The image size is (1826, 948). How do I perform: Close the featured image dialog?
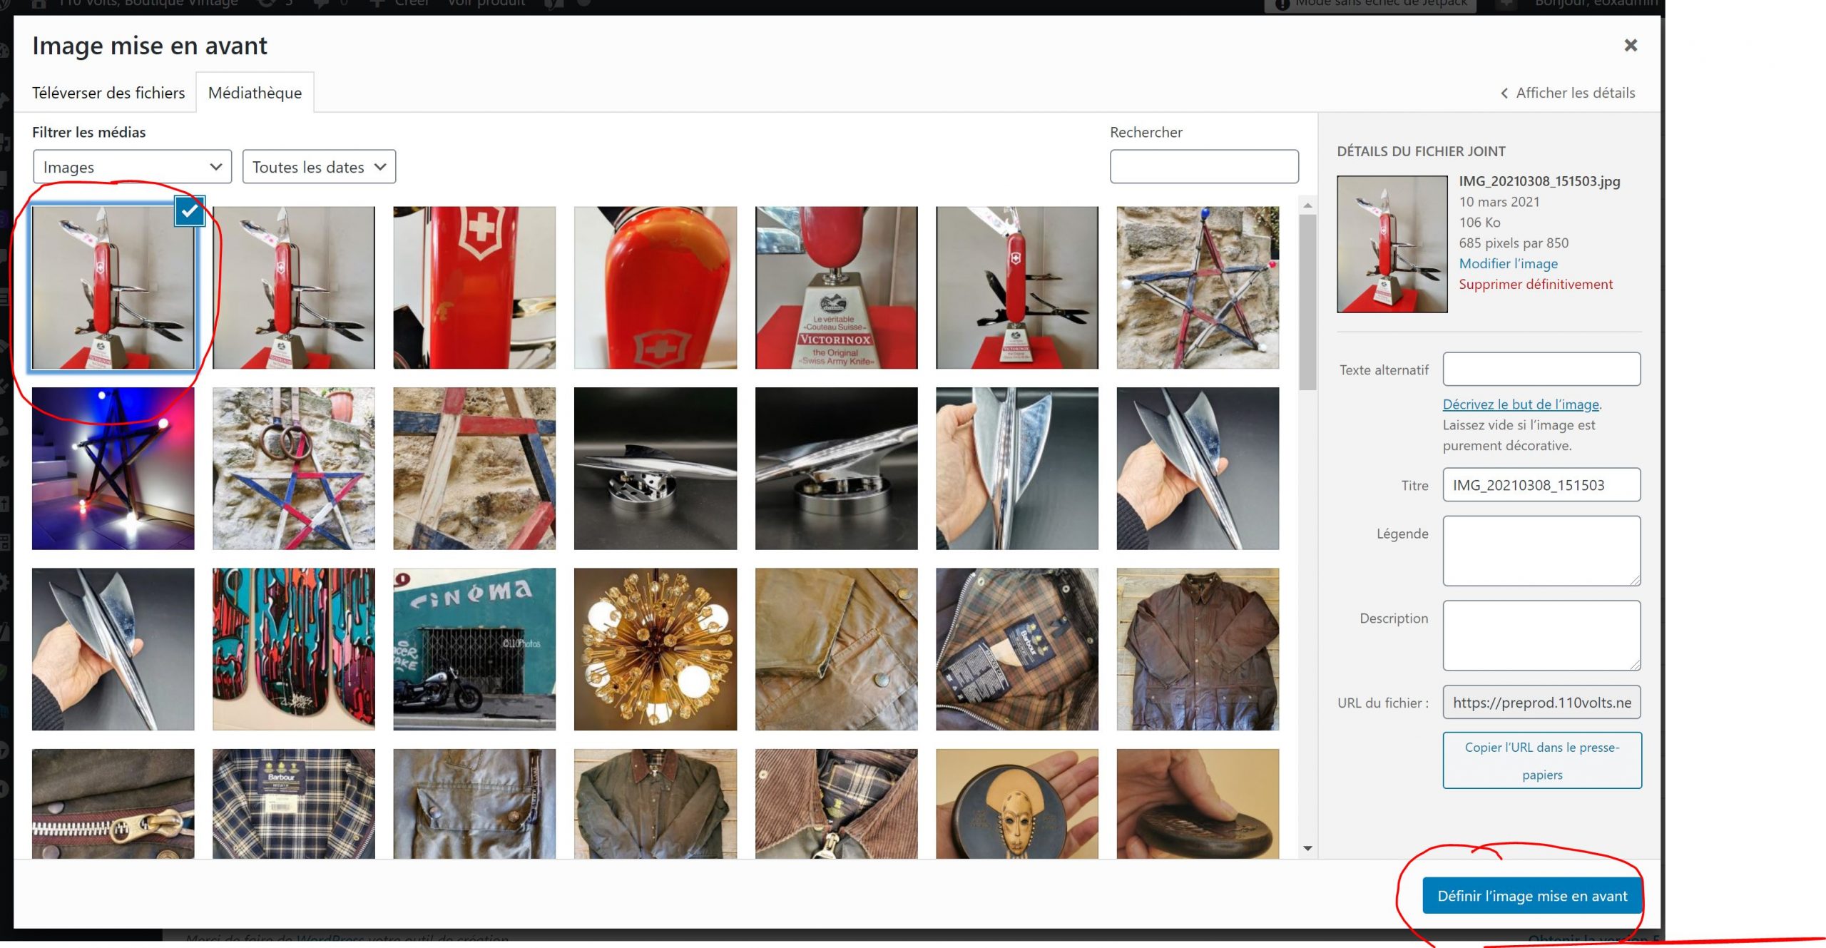point(1630,46)
